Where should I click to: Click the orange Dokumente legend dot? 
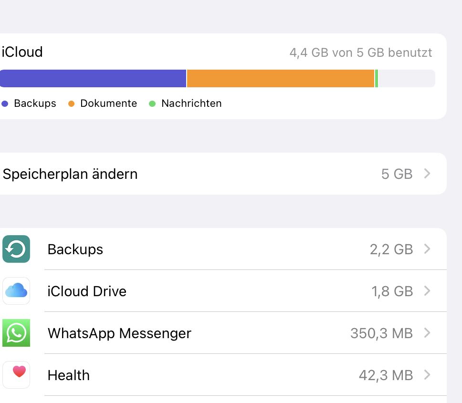pyautogui.click(x=72, y=103)
